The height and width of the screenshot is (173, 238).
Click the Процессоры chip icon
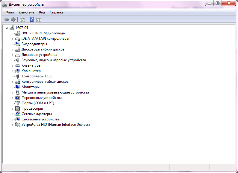tap(18, 108)
